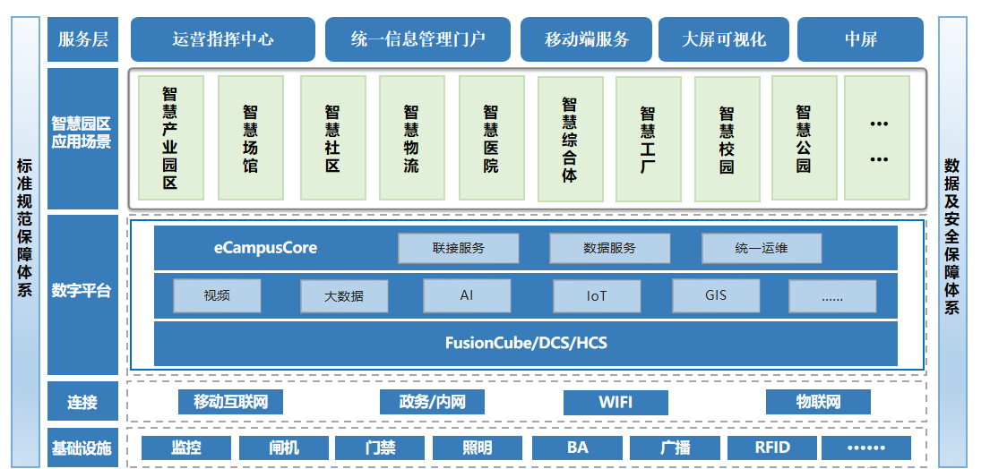The width and height of the screenshot is (990, 469).
Task: Click the FusionCube/DCS/HCS bar
Action: point(526,343)
